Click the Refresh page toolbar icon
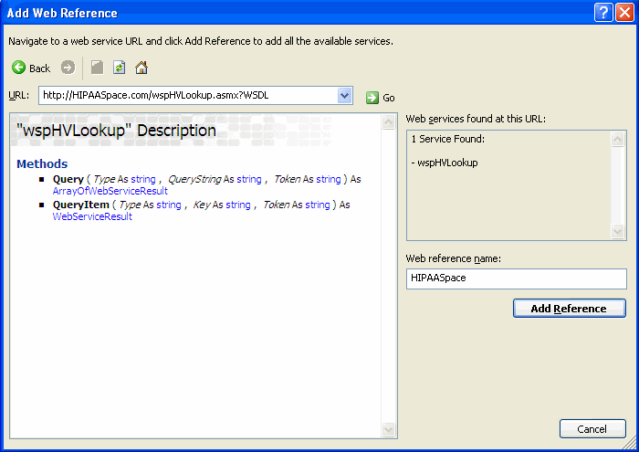639x452 pixels. click(x=119, y=68)
